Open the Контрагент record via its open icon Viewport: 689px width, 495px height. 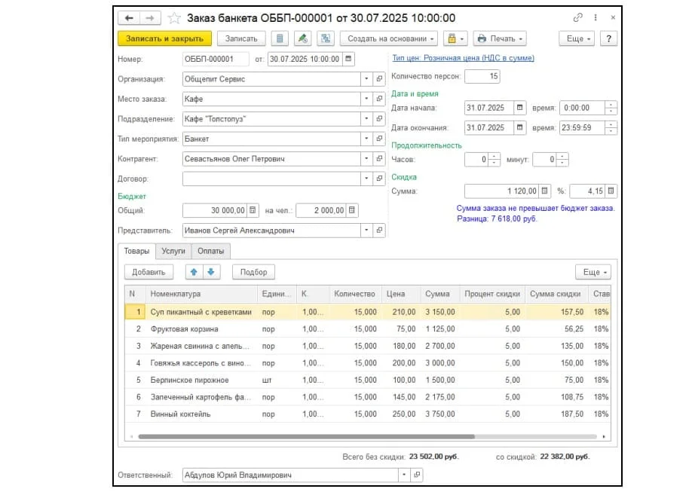(x=379, y=158)
